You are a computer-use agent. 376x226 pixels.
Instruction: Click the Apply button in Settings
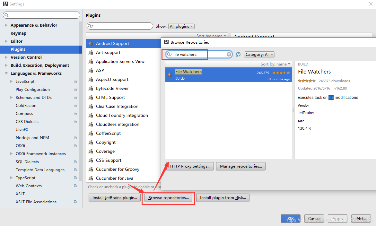coord(337,219)
